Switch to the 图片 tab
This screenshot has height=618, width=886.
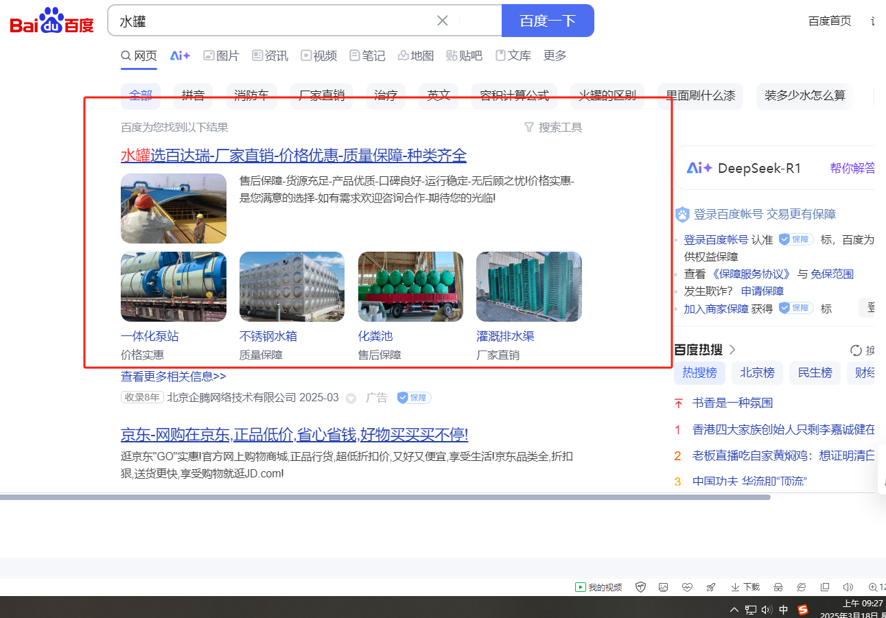pyautogui.click(x=221, y=56)
